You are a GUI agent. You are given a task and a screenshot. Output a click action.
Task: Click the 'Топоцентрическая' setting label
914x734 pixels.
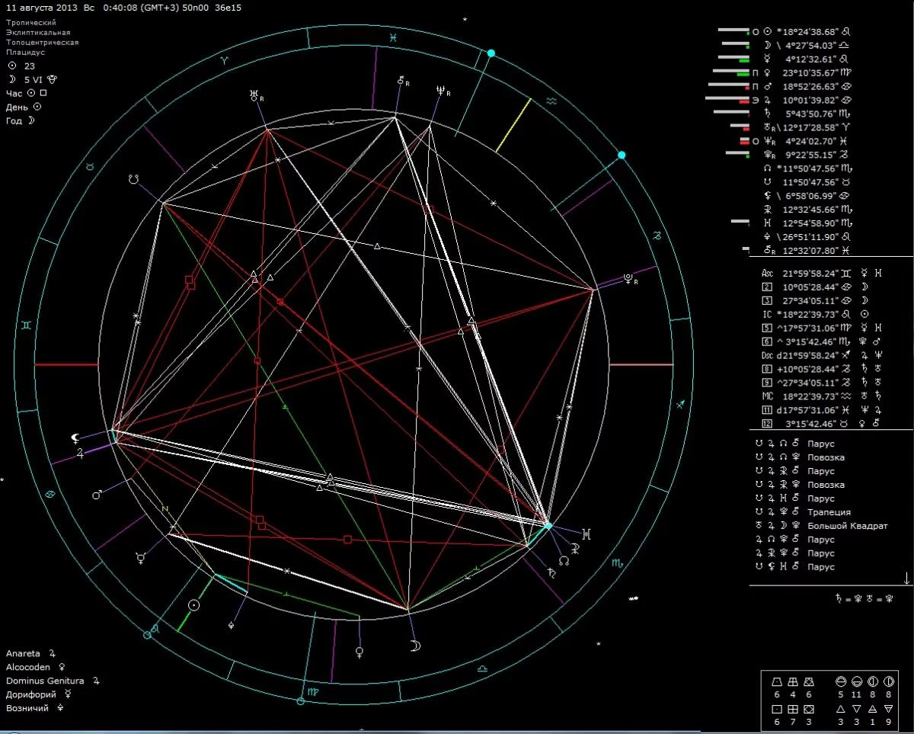coord(43,43)
